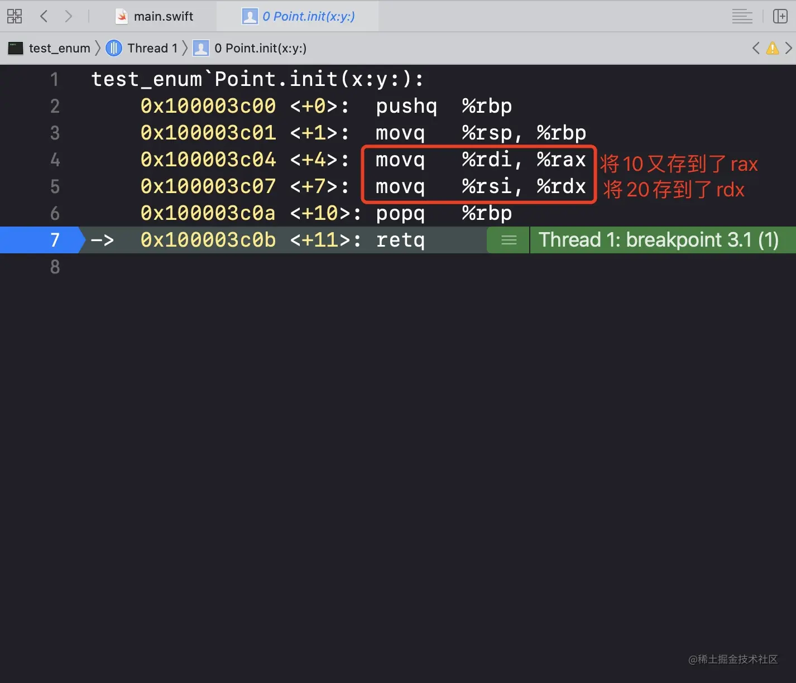796x683 pixels.
Task: Open the related items grid menu
Action: tap(15, 16)
